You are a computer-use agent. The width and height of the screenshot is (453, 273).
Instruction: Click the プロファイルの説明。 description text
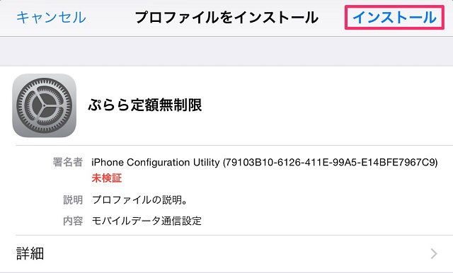tap(139, 199)
